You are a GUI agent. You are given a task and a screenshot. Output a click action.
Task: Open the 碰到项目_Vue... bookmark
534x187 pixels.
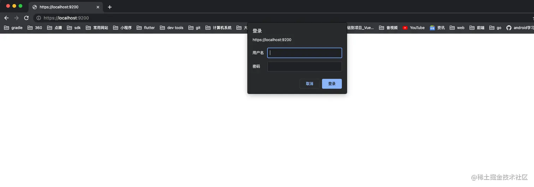pyautogui.click(x=360, y=28)
